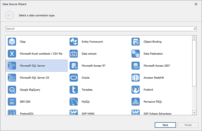Choose the Amazon Redshift icon

click(136, 78)
